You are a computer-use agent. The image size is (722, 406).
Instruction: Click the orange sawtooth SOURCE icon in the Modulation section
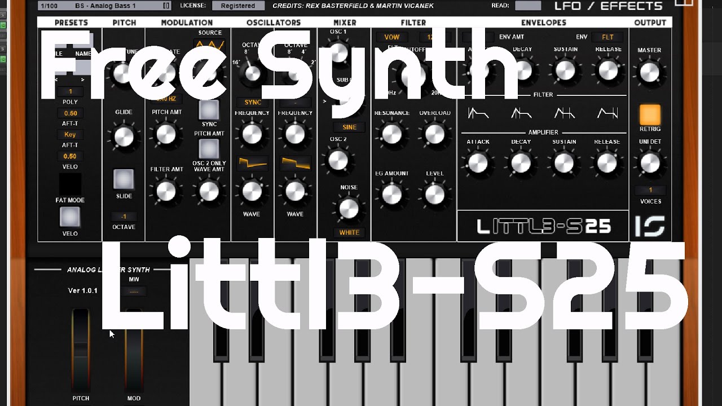click(209, 44)
